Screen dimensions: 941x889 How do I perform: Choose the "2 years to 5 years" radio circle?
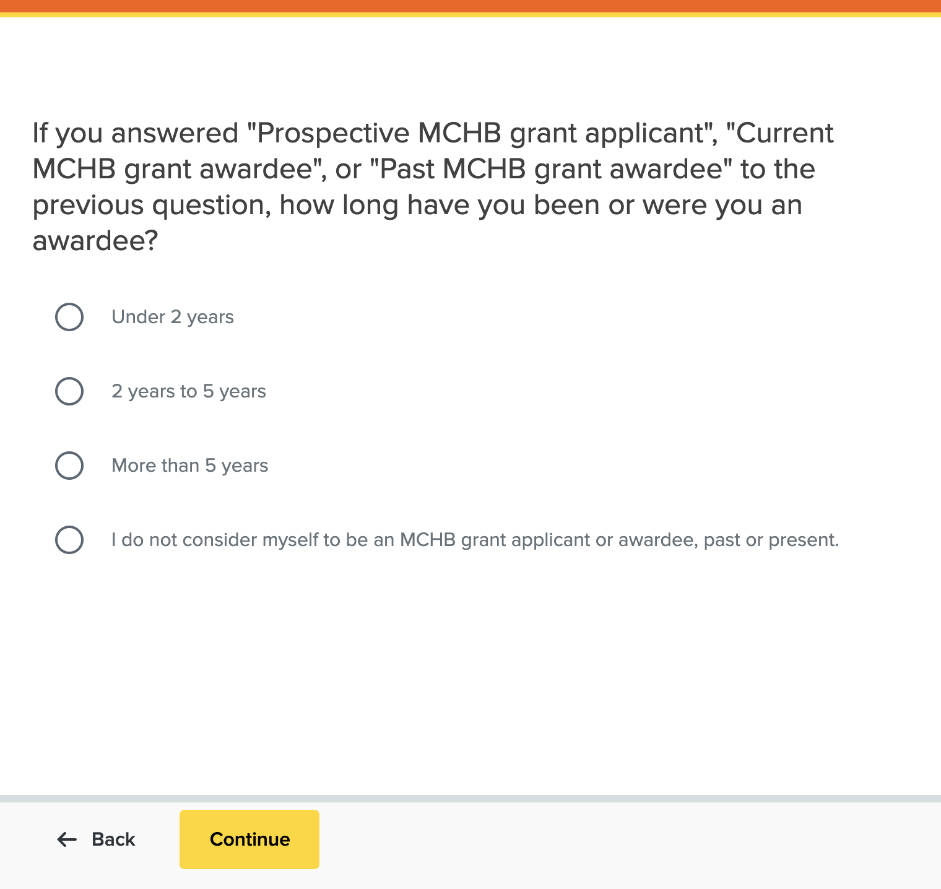(69, 391)
